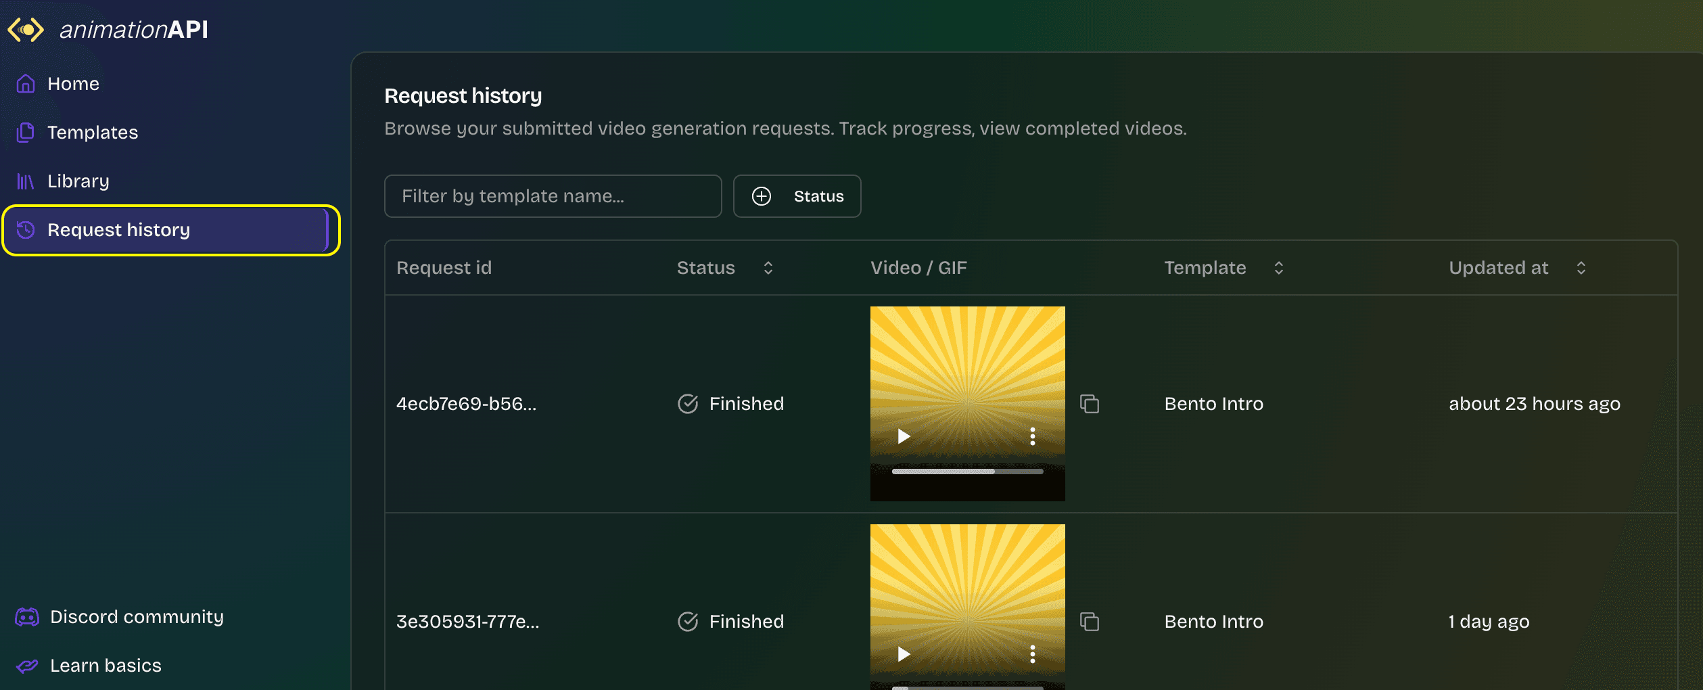The height and width of the screenshot is (690, 1703).
Task: Click request id 4ecb7e69-b56...
Action: (466, 404)
